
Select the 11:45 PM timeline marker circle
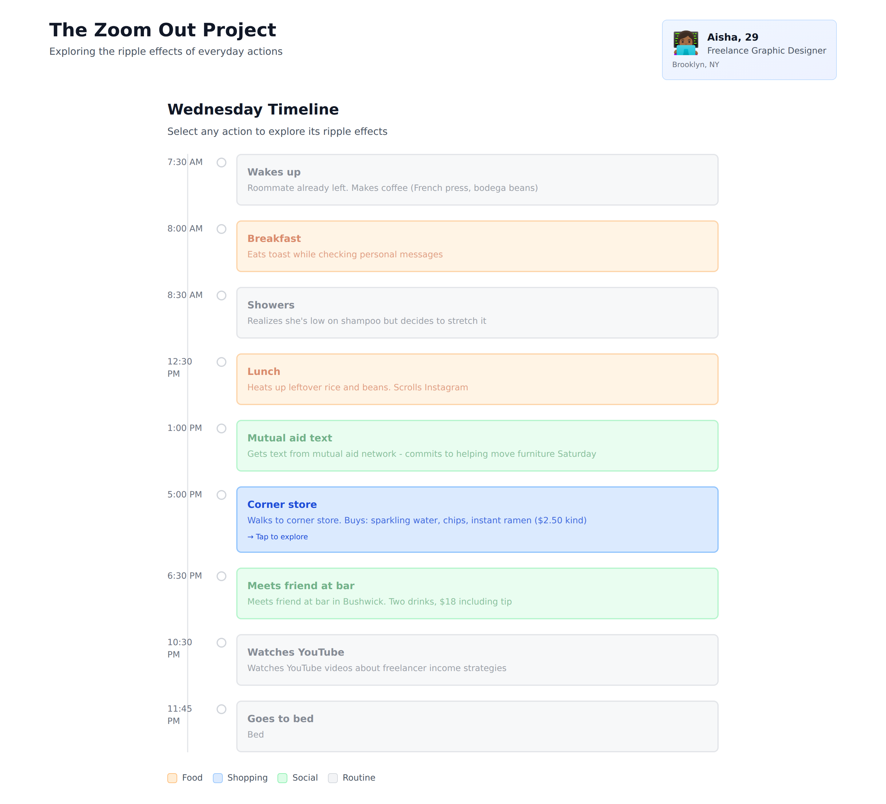(x=221, y=709)
